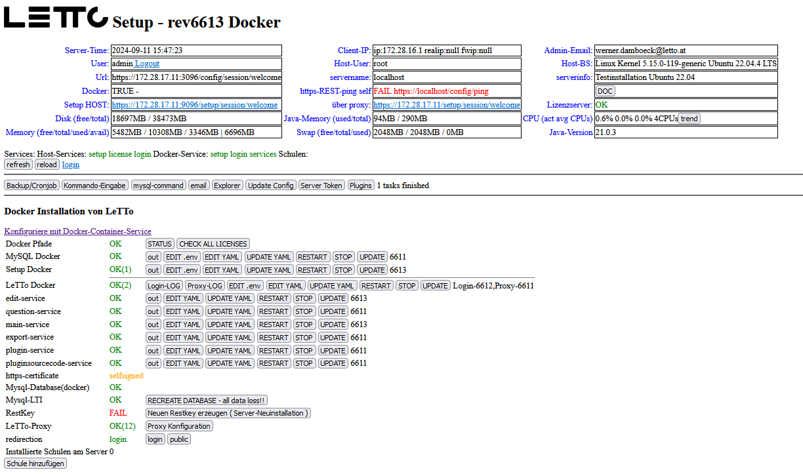Click RECREATE DATABASE button
This screenshot has height=474, width=803.
tap(207, 400)
